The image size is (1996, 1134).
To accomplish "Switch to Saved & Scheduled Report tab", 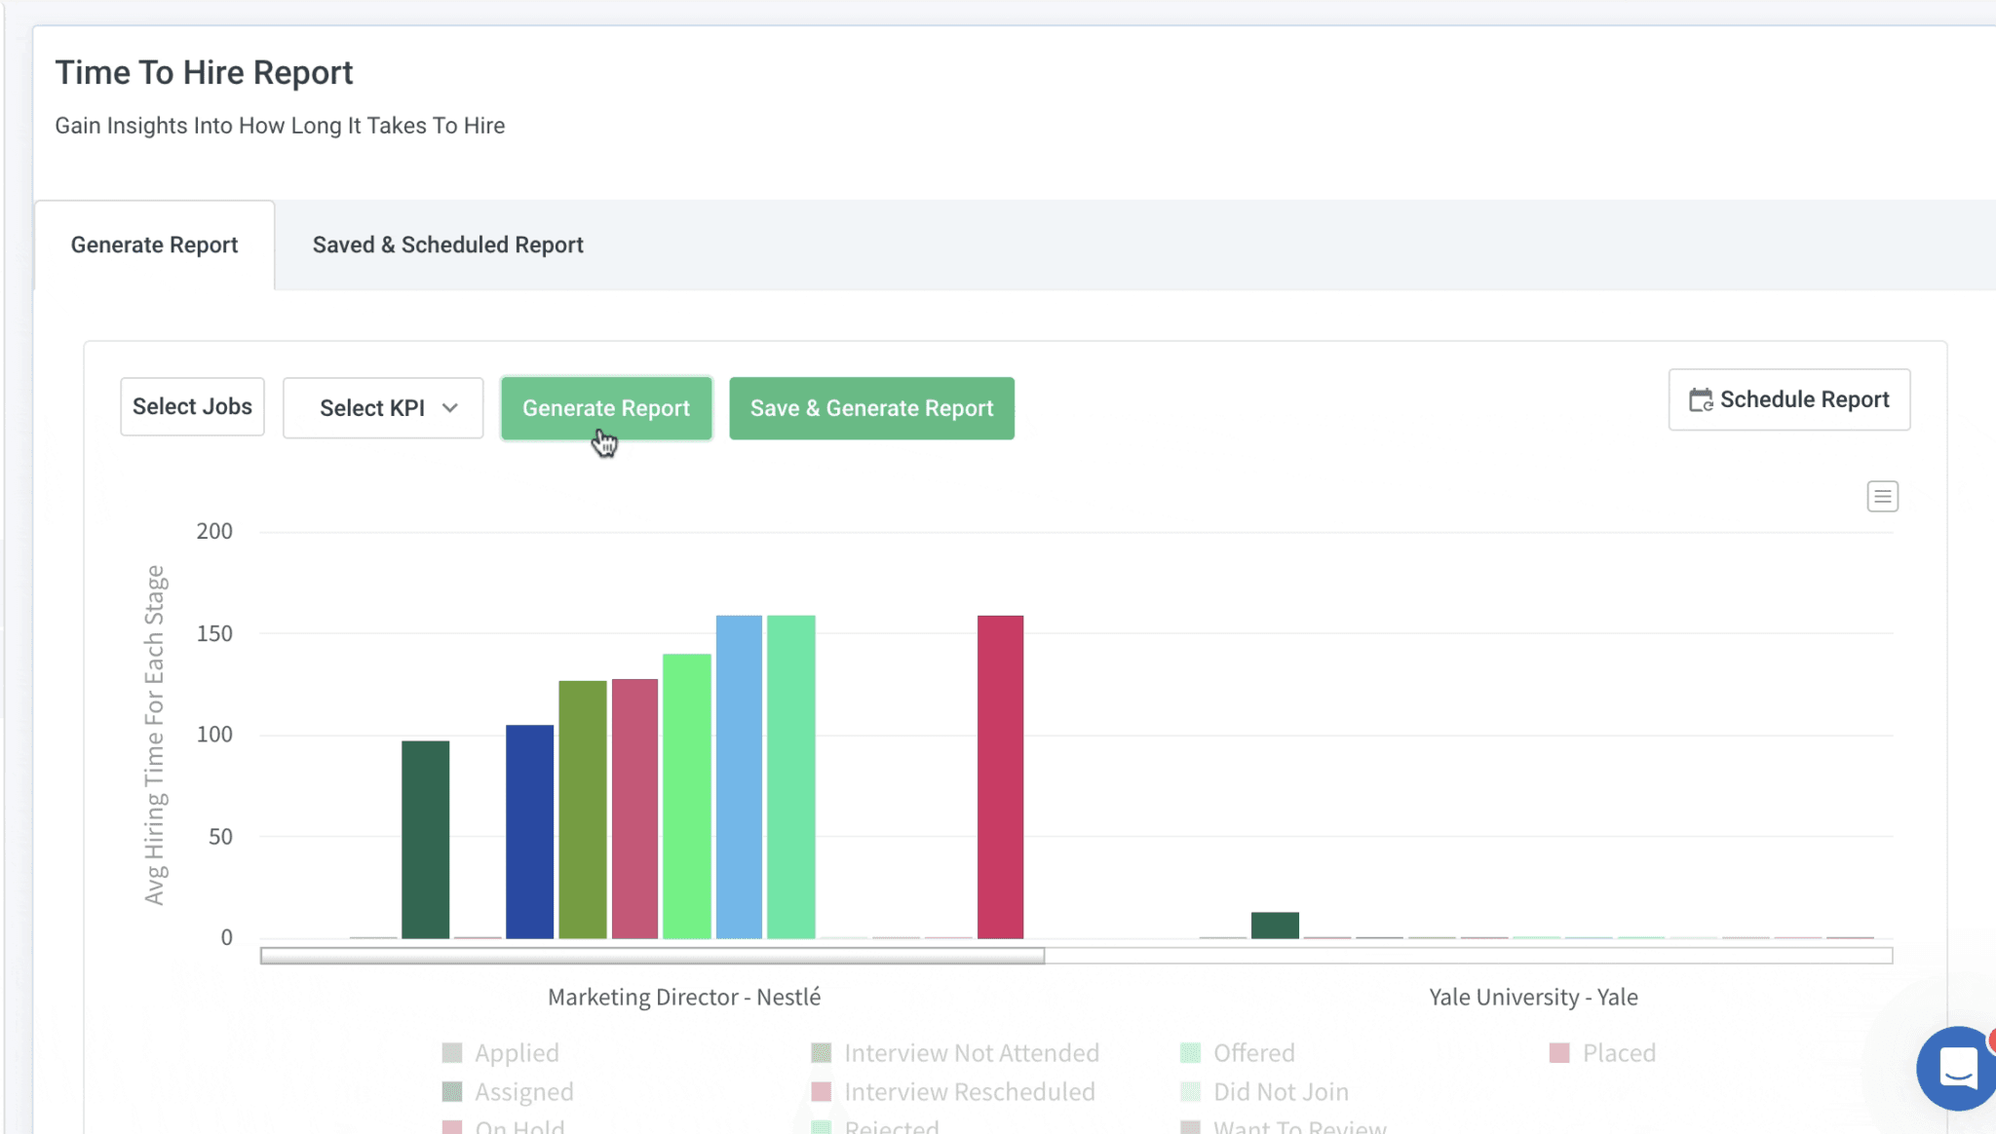I will 447,246.
